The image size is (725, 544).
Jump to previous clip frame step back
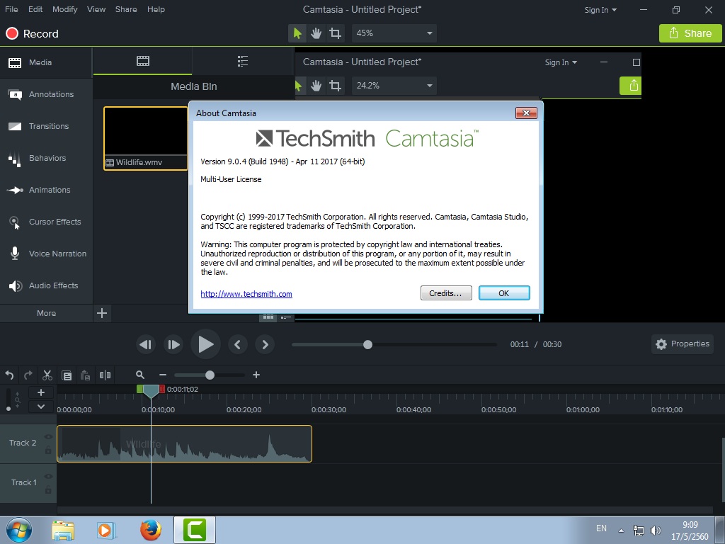coord(146,345)
